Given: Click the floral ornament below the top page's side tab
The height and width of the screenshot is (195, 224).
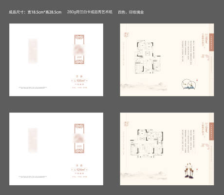Looking at the screenshot, I should pyautogui.click(x=205, y=57).
